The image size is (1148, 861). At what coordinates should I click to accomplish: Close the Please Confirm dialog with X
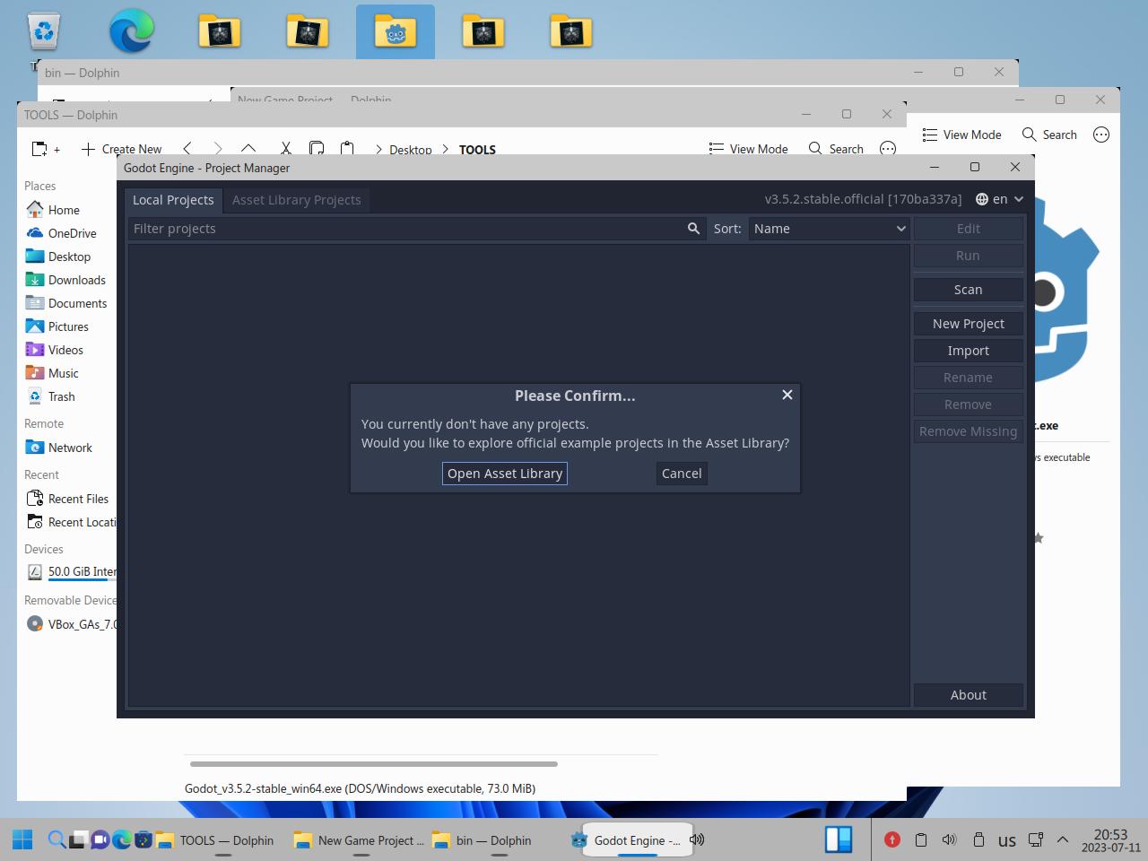(x=787, y=395)
